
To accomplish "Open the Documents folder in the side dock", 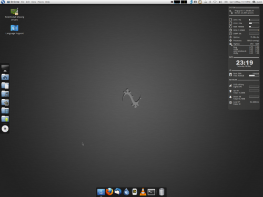I will tap(5, 85).
